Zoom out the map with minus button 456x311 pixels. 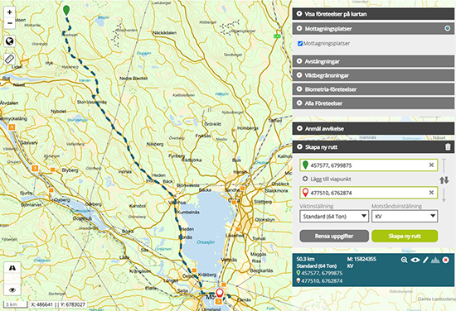coord(10,23)
